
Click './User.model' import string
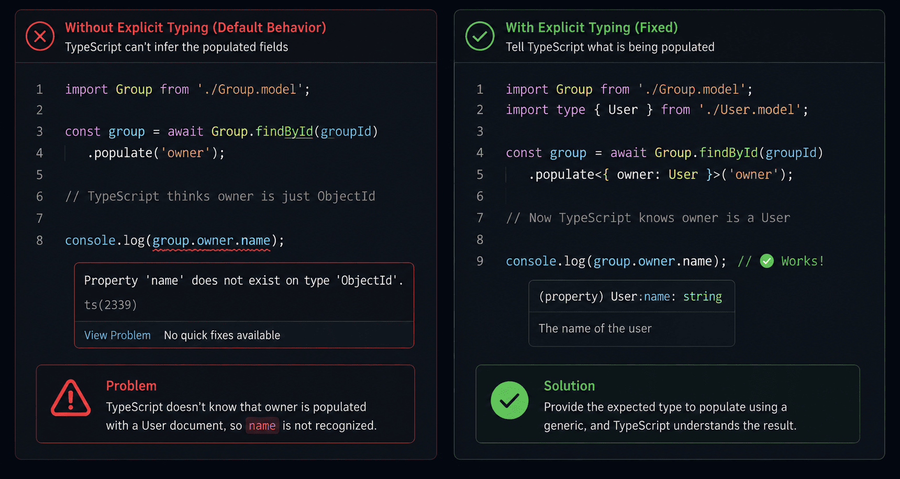coord(750,110)
